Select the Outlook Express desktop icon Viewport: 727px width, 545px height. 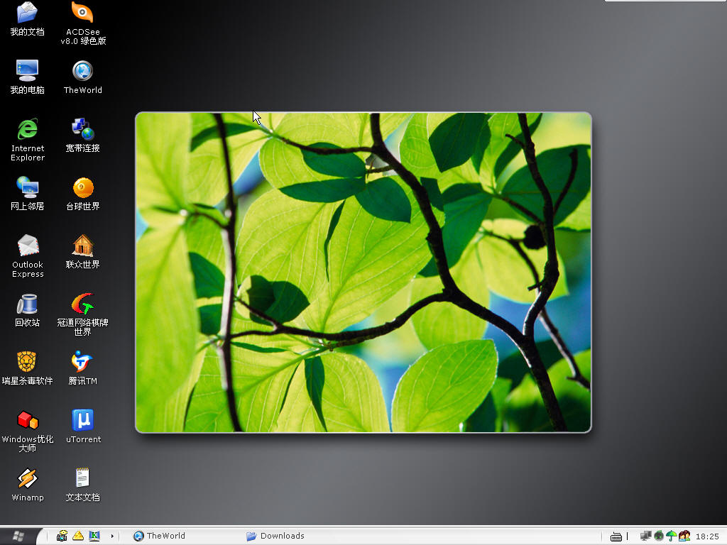pyautogui.click(x=28, y=255)
